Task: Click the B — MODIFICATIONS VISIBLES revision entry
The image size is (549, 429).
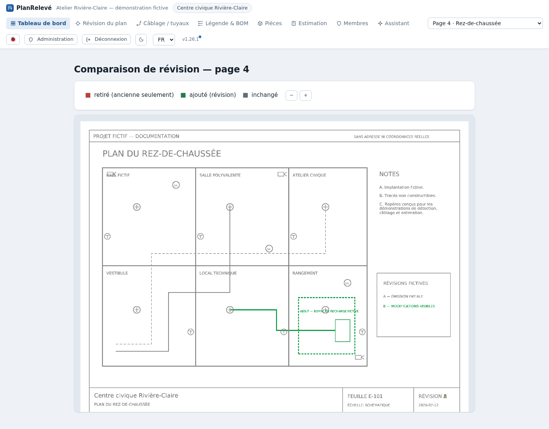Action: [409, 306]
